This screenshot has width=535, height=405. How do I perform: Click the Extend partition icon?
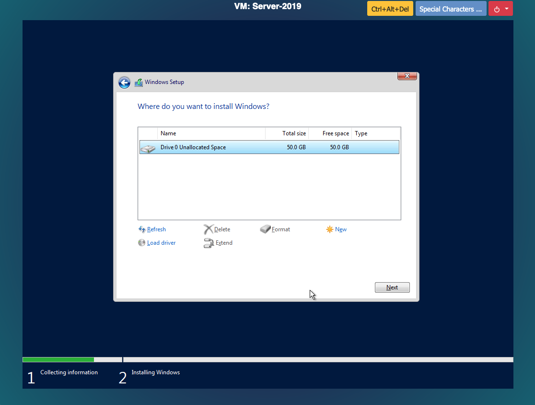(x=209, y=243)
